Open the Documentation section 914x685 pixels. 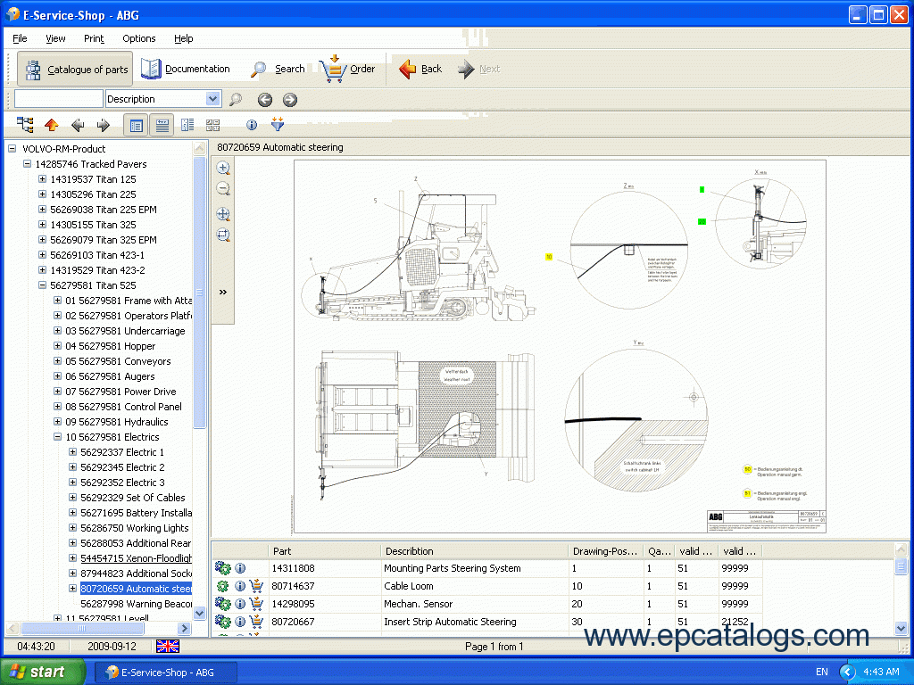pos(186,69)
